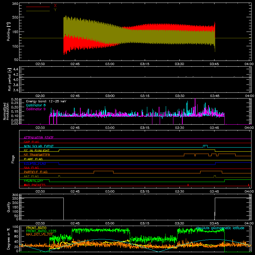Select the BAD_PACKETS flag label
The image size is (255, 255).
(x=35, y=185)
